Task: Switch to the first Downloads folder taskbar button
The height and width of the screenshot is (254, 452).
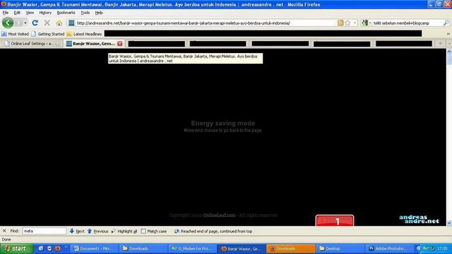Action: tap(143, 249)
